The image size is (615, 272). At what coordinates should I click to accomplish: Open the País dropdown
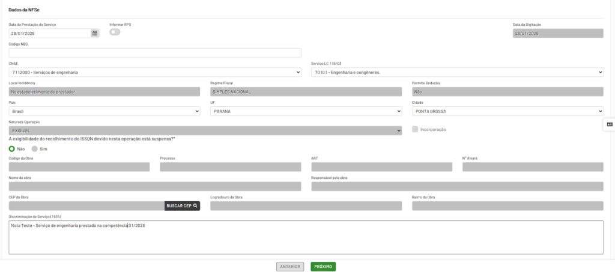tap(105, 111)
